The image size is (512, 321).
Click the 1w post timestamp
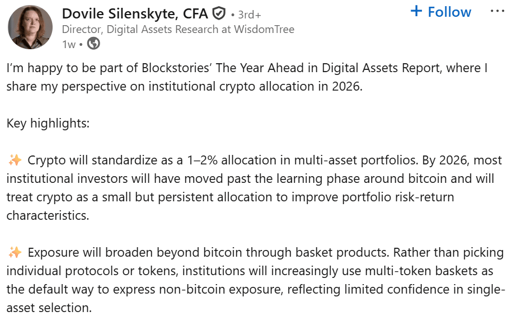pos(68,44)
